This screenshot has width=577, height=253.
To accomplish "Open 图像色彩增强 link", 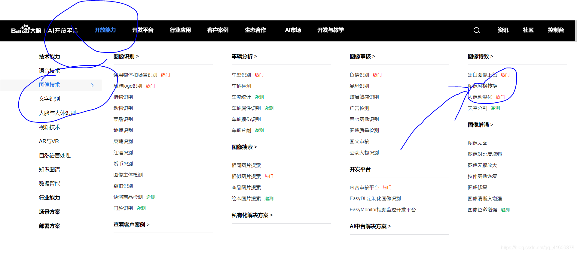I will pos(482,210).
